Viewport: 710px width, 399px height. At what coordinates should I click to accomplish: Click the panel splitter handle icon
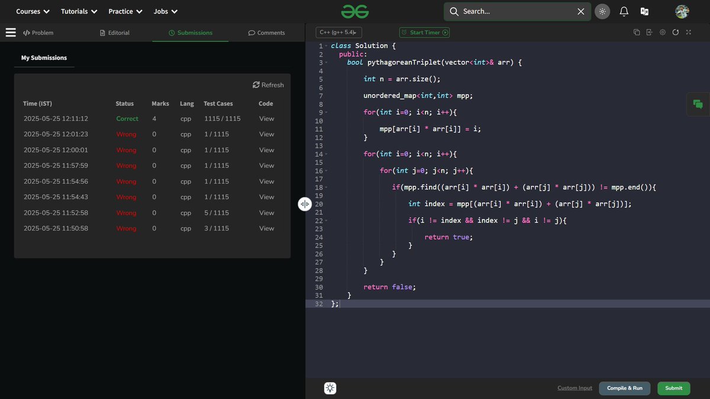click(304, 204)
